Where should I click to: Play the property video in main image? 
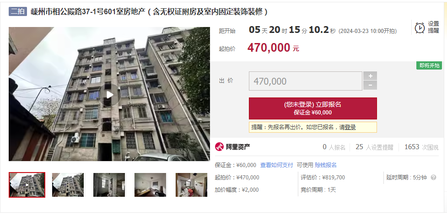pyautogui.click(x=109, y=95)
